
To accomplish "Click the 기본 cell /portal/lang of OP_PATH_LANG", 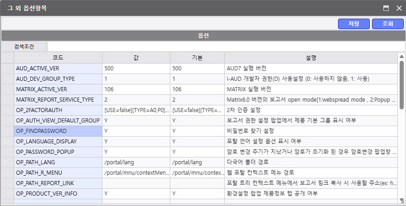I will point(197,162).
